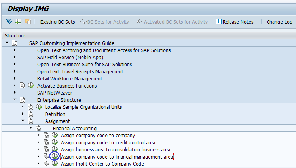This screenshot has height=168, width=296.
Task: Collapse SAP Customizing Implementation Guide node
Action: (x=7, y=43)
